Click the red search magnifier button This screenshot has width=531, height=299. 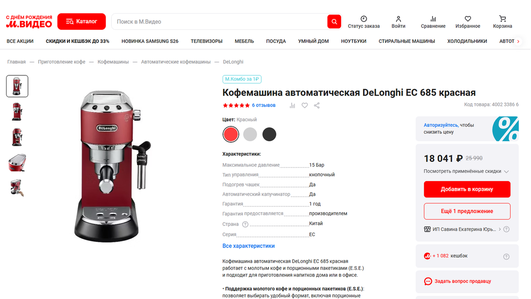click(334, 21)
